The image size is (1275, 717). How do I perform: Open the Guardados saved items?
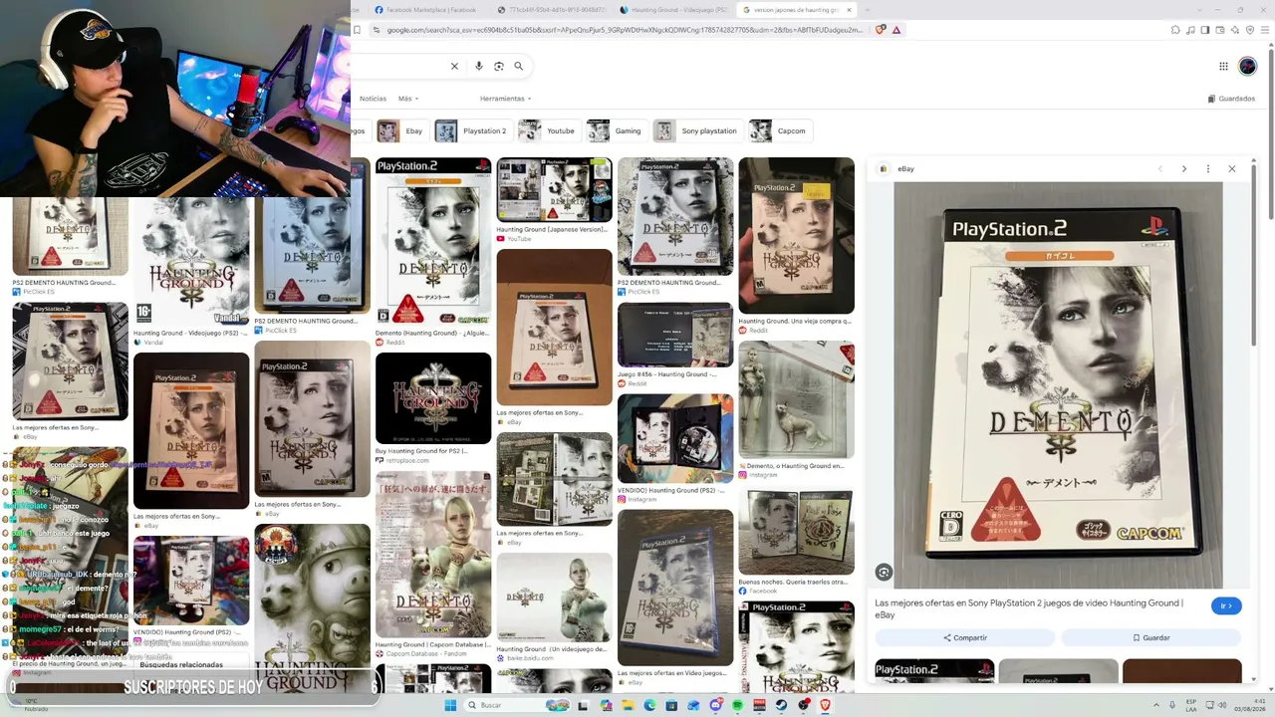click(x=1231, y=99)
